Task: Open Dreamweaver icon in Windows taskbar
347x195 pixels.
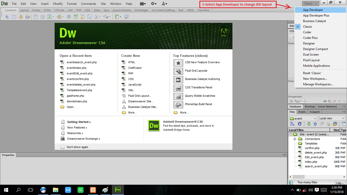Action: tap(118, 190)
